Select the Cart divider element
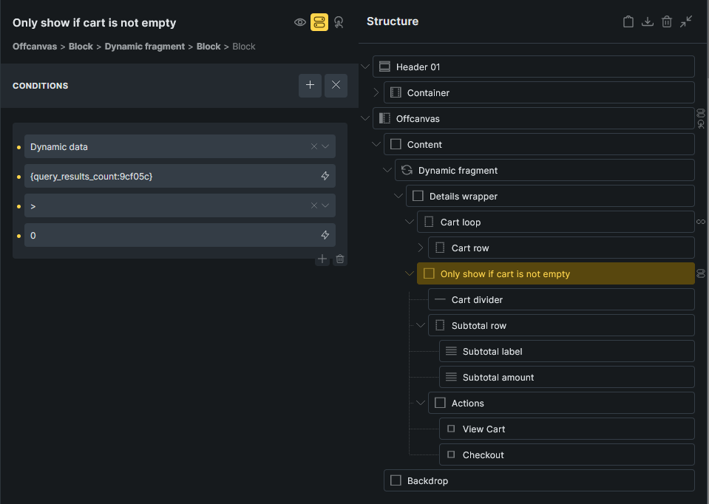The width and height of the screenshot is (709, 504). point(561,300)
